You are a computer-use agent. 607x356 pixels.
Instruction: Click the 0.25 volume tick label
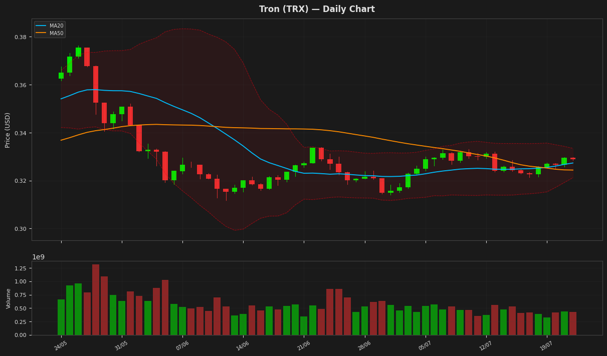pyautogui.click(x=21, y=321)
